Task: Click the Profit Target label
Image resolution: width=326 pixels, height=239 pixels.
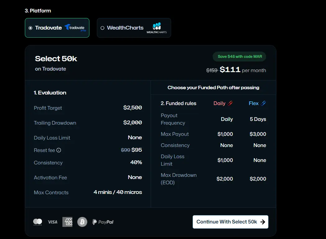Action: pos(48,108)
